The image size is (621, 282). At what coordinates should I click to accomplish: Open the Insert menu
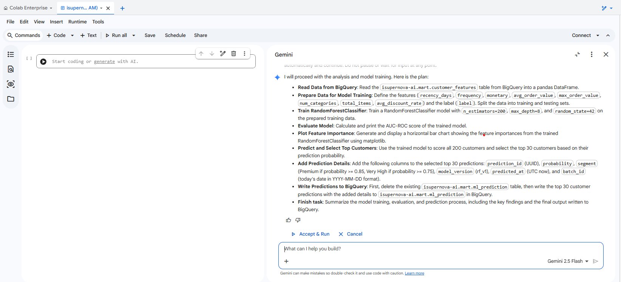coord(56,22)
